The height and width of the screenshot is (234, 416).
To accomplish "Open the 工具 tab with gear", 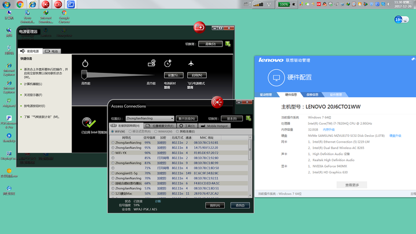I will click(187, 126).
